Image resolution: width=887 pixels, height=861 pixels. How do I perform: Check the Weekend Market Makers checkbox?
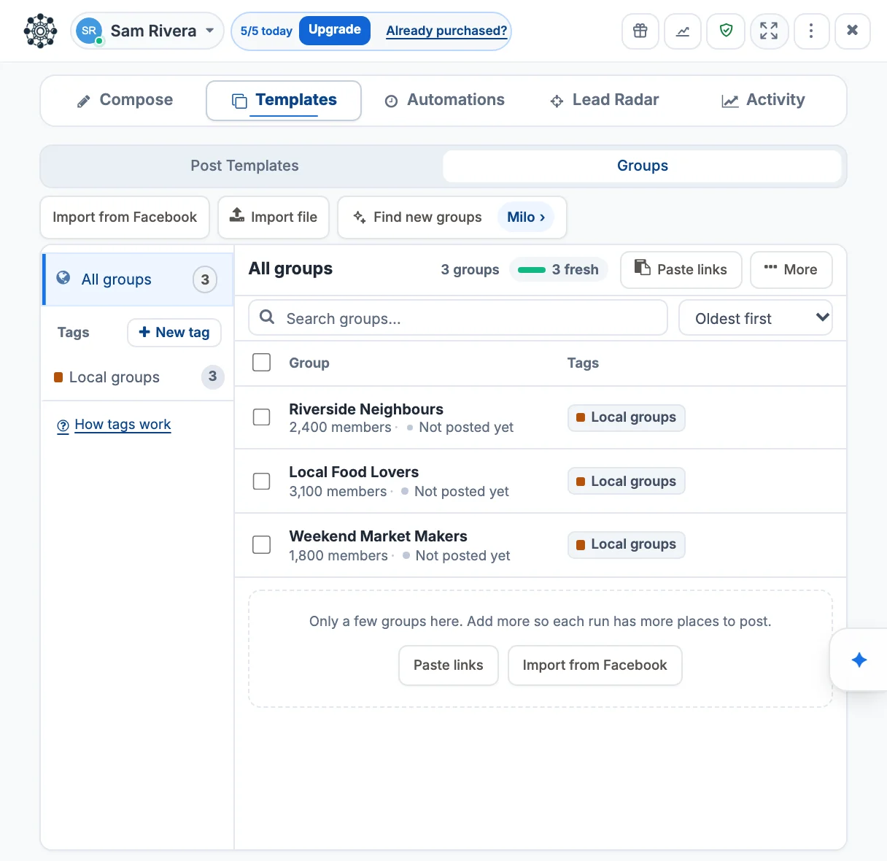coord(261,545)
